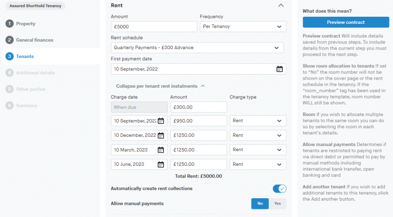The width and height of the screenshot is (393, 217).
Task: Go to the Property step
Action: click(25, 24)
